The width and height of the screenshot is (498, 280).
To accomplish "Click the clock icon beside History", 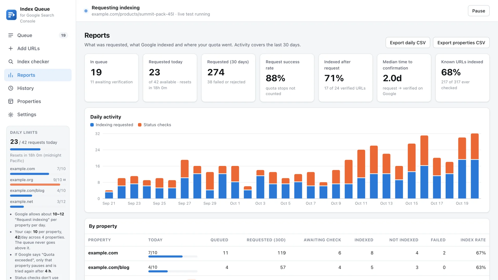I will click(x=11, y=88).
